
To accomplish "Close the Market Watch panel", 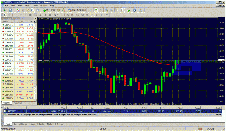I will (35, 18).
